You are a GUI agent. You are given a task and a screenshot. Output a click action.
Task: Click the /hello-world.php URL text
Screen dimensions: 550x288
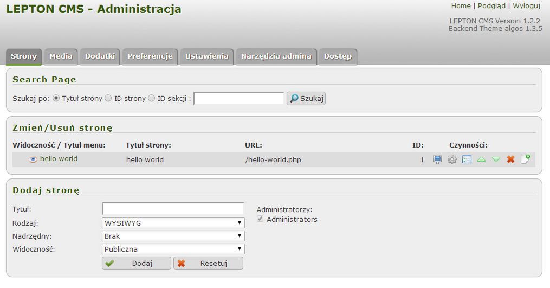click(273, 160)
